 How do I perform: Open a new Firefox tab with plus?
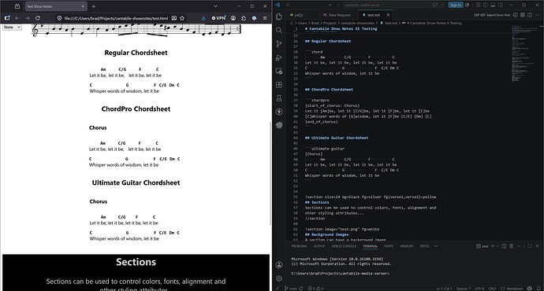pos(94,6)
